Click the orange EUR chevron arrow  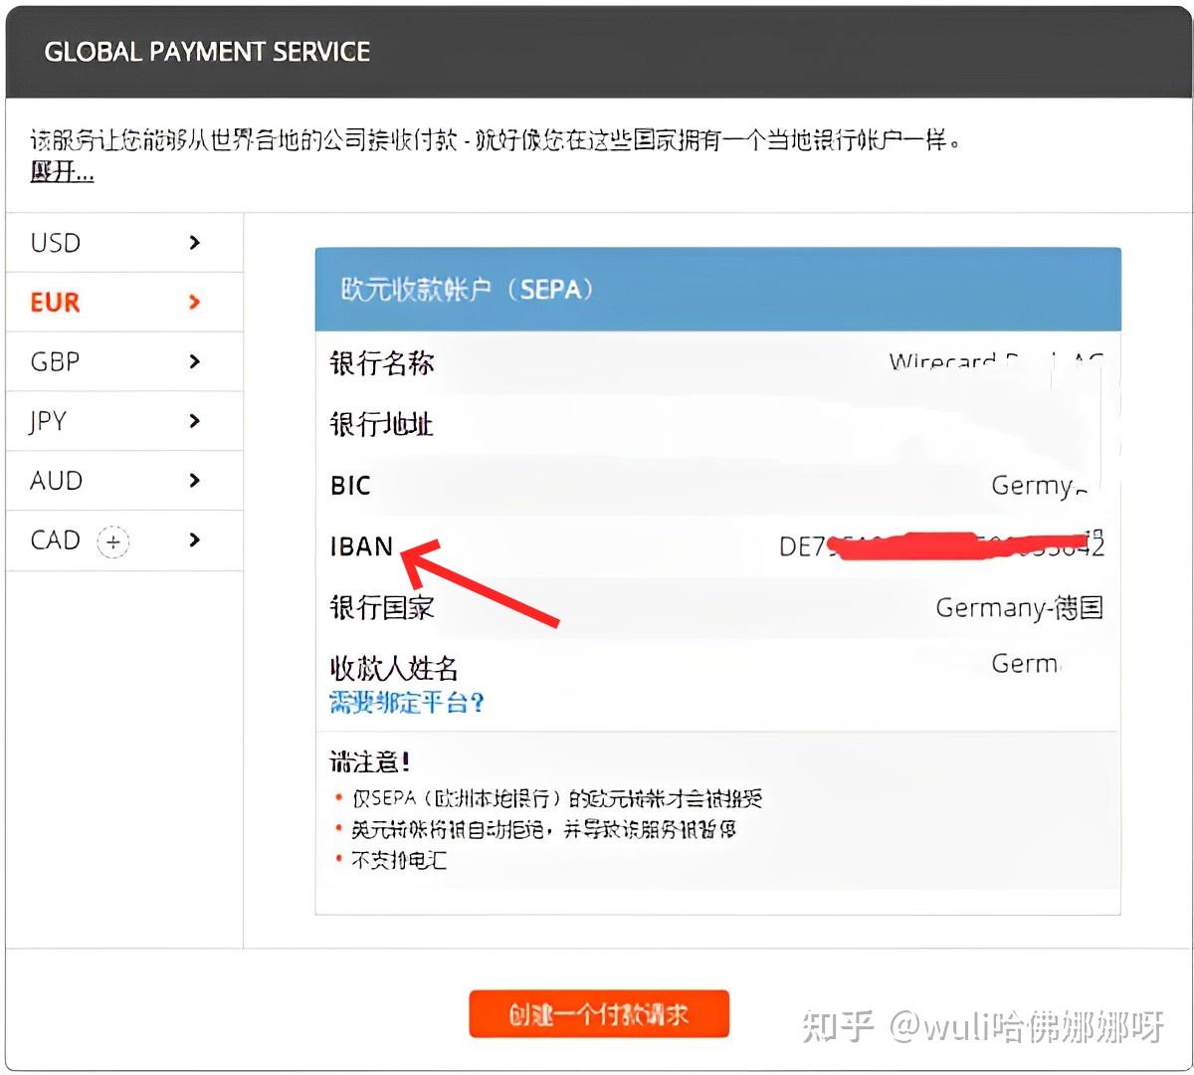(x=194, y=303)
